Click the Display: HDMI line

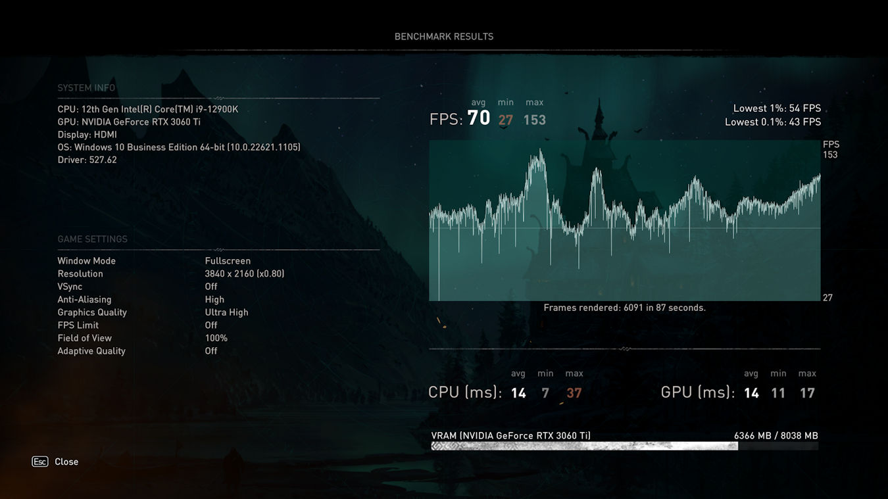click(87, 134)
